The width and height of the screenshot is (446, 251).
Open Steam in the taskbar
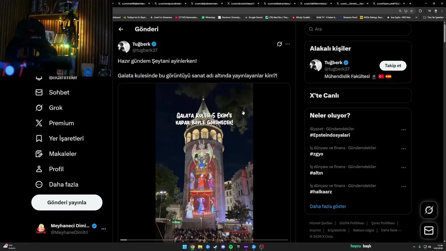[x=215, y=247]
